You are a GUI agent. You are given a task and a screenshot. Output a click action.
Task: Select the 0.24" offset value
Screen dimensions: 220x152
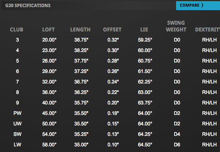click(x=113, y=82)
